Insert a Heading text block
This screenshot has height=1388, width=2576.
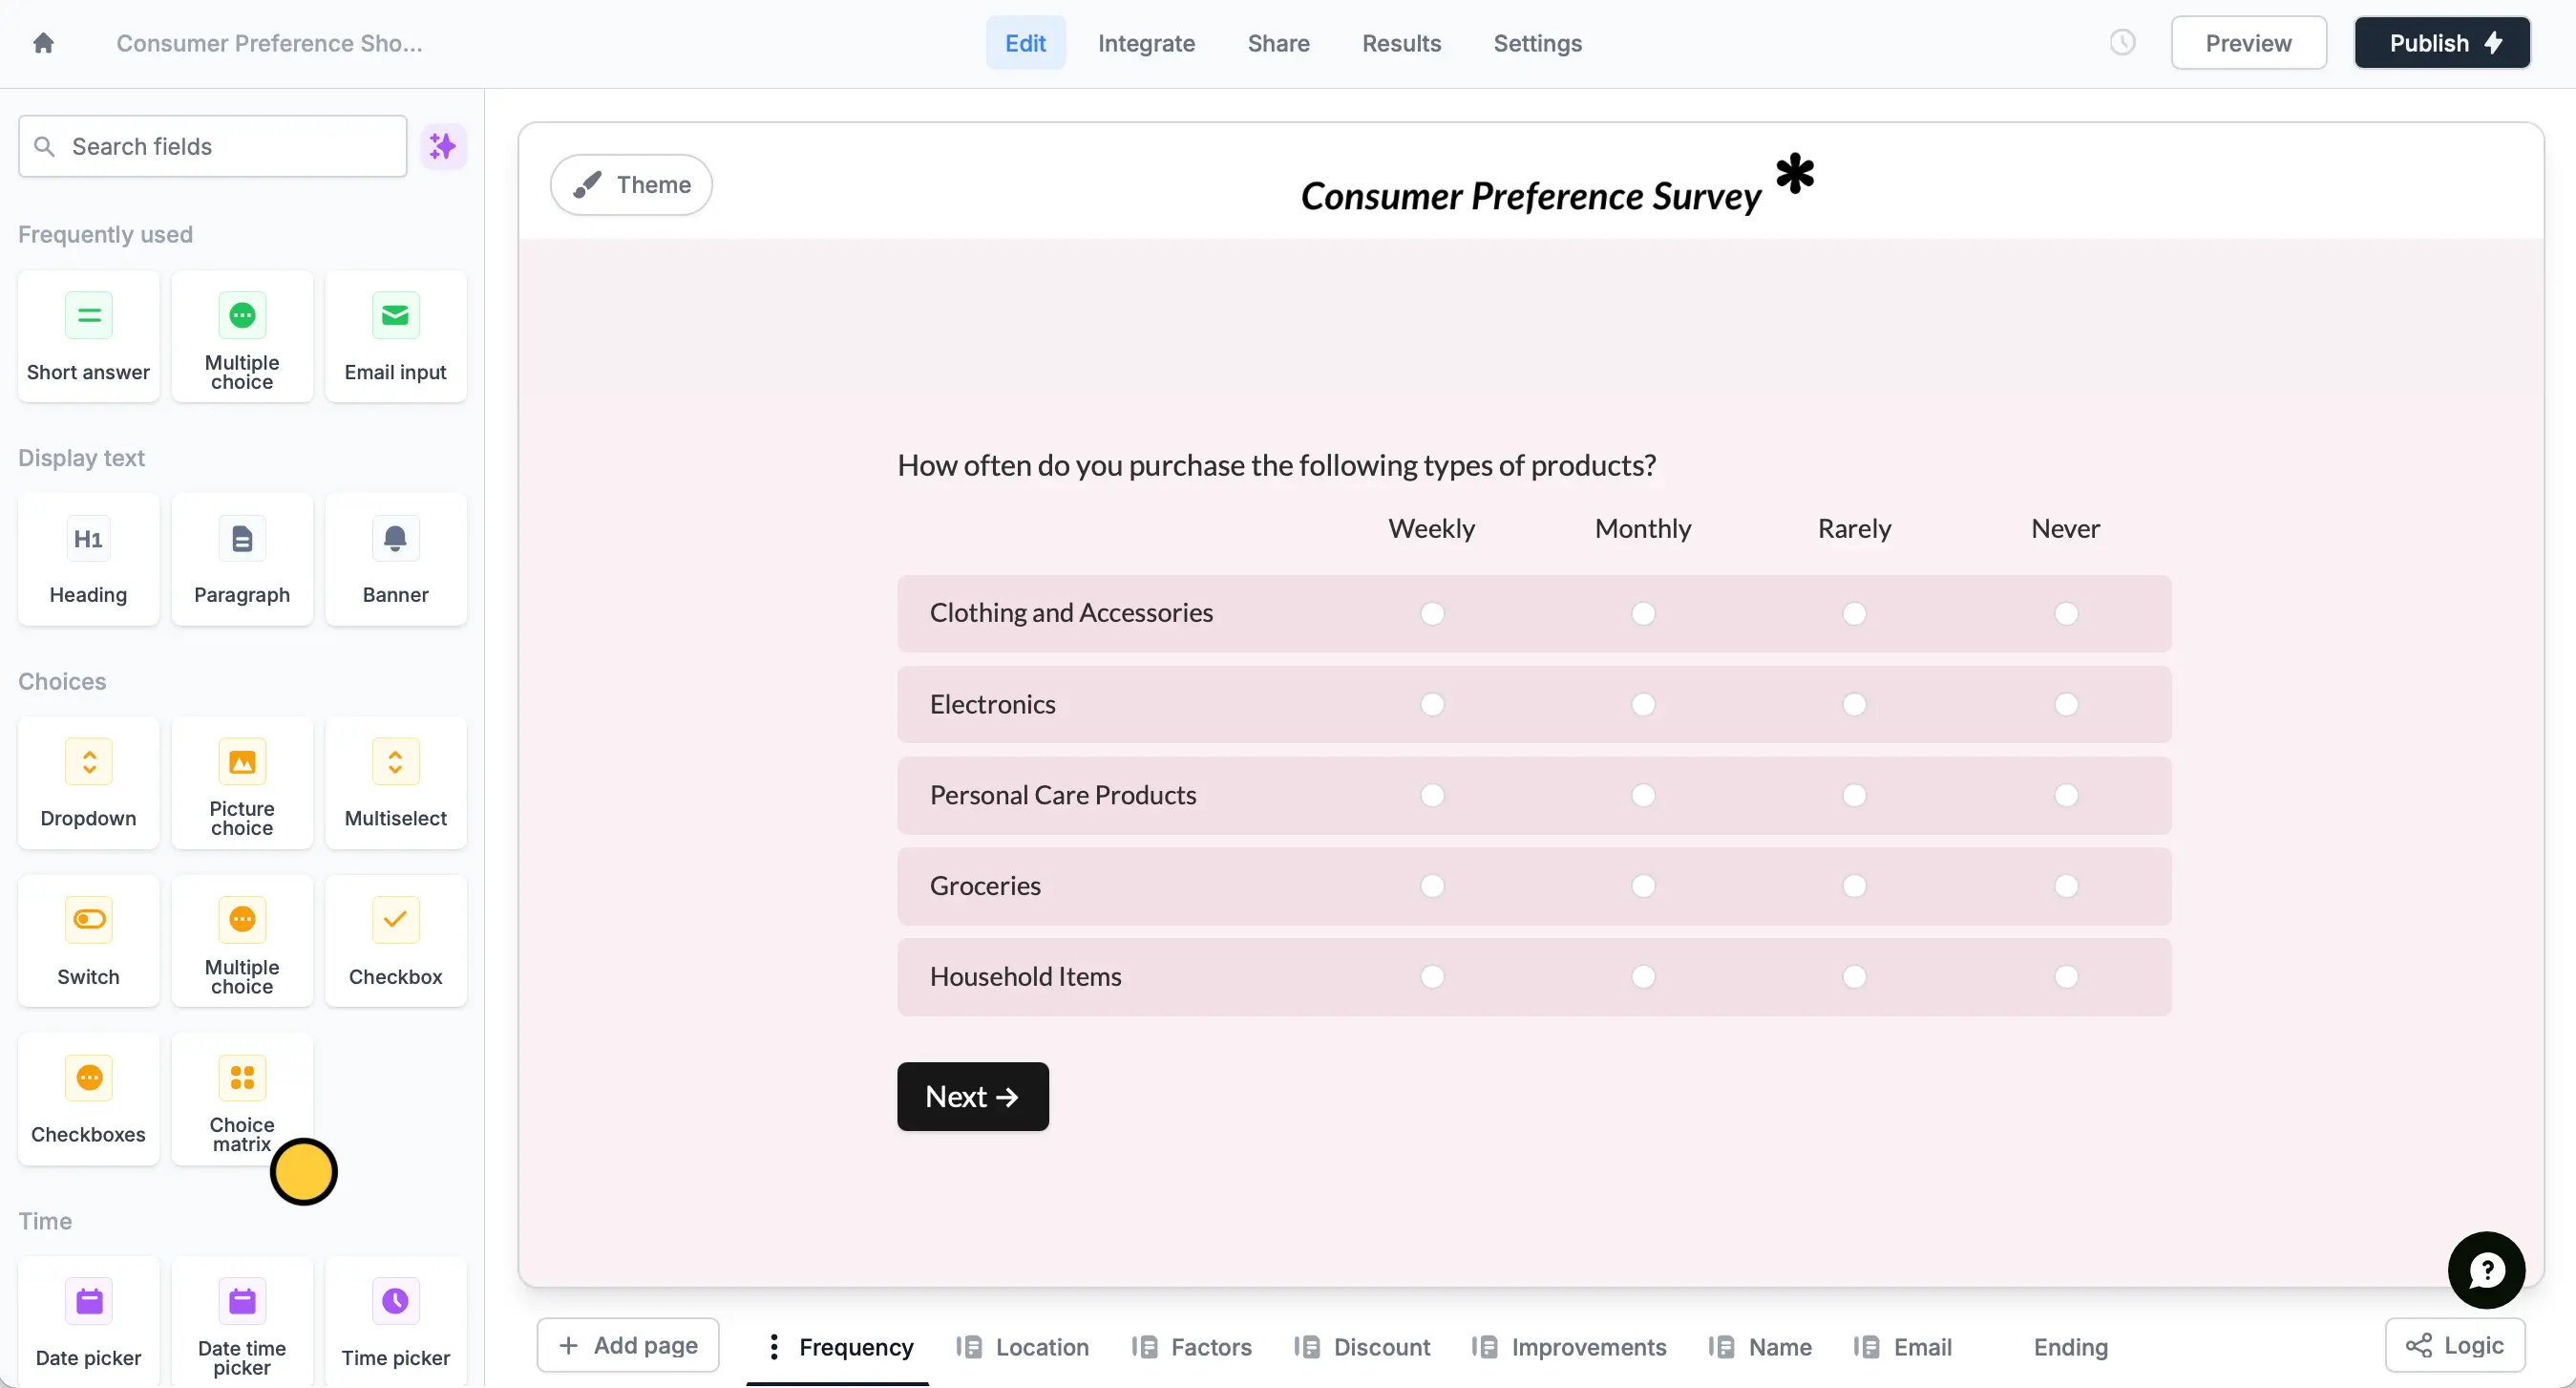[88, 560]
